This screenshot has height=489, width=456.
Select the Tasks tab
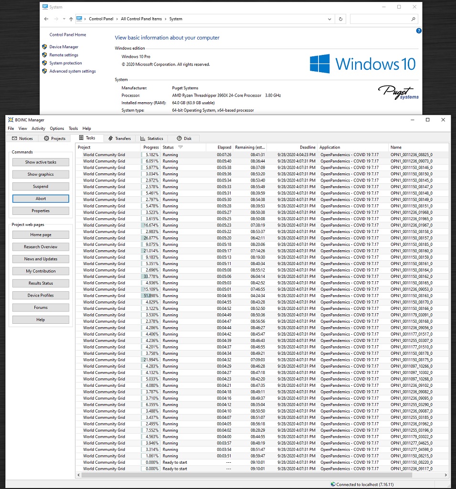(87, 138)
